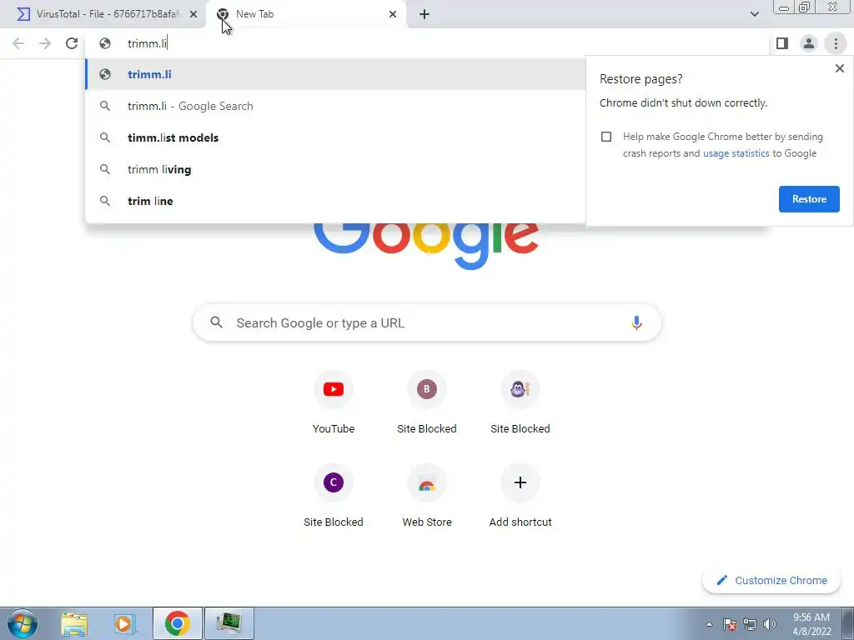The width and height of the screenshot is (854, 640).
Task: Click the taskbar clock showing 9:56 AM
Action: (811, 624)
